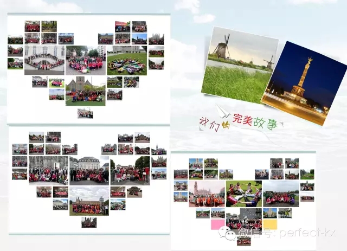The width and height of the screenshot is (347, 251).
Task: Open people-lying-in-circle photo, bottom-right collage
Action: [x=243, y=194]
